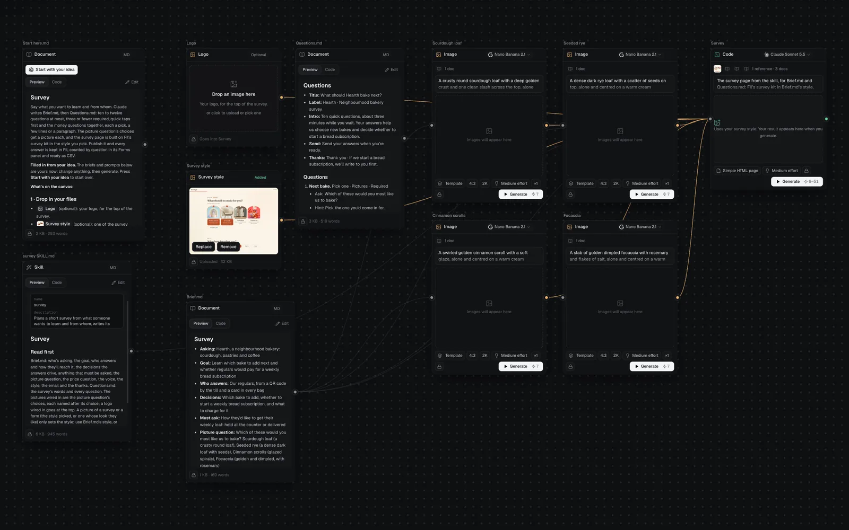Click Start with your idea button
Image resolution: width=849 pixels, height=530 pixels.
click(x=51, y=69)
